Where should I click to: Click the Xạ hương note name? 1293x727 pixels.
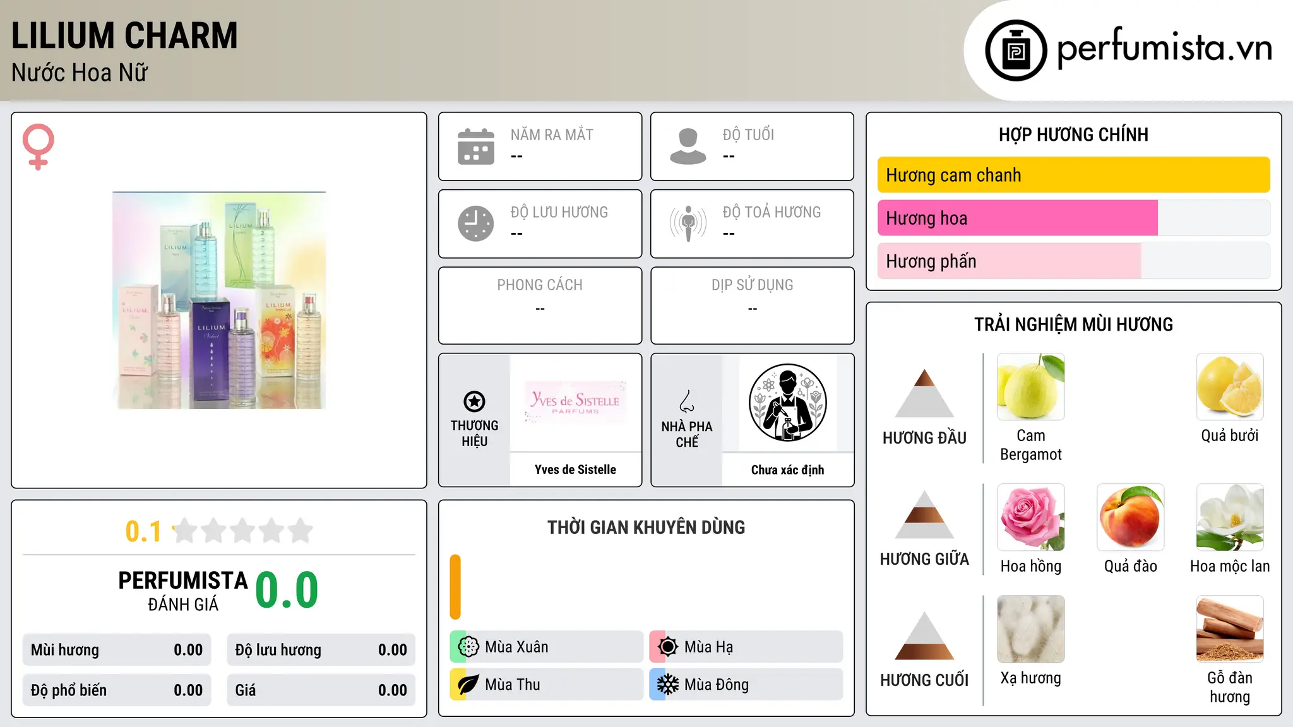pos(1031,678)
